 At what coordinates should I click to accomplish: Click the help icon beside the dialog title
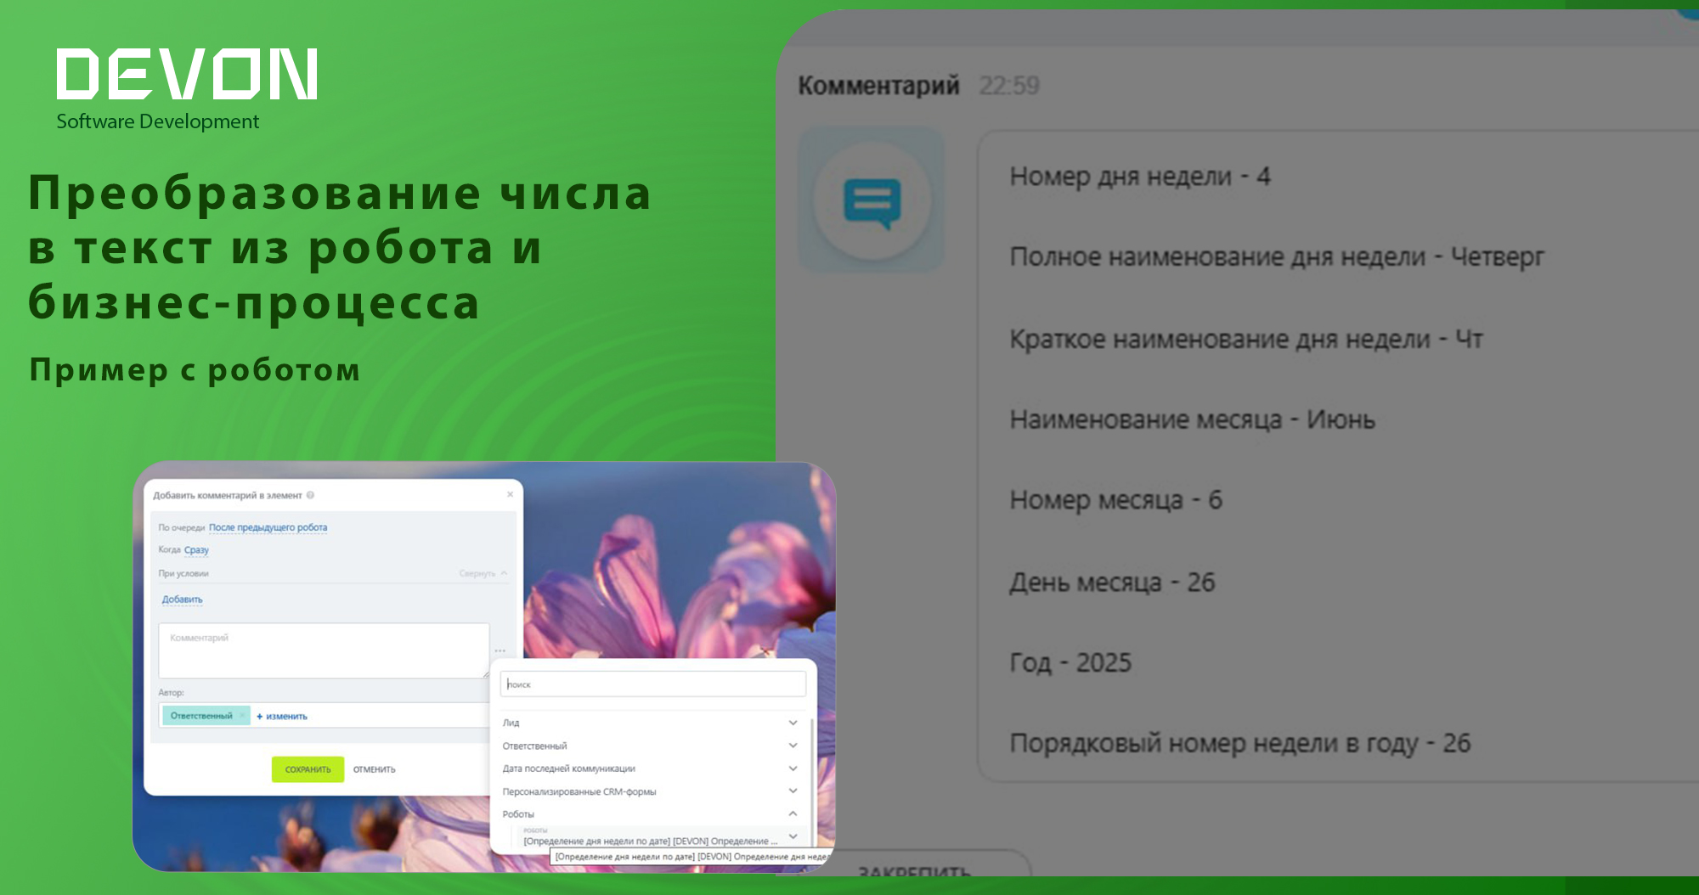(x=310, y=495)
